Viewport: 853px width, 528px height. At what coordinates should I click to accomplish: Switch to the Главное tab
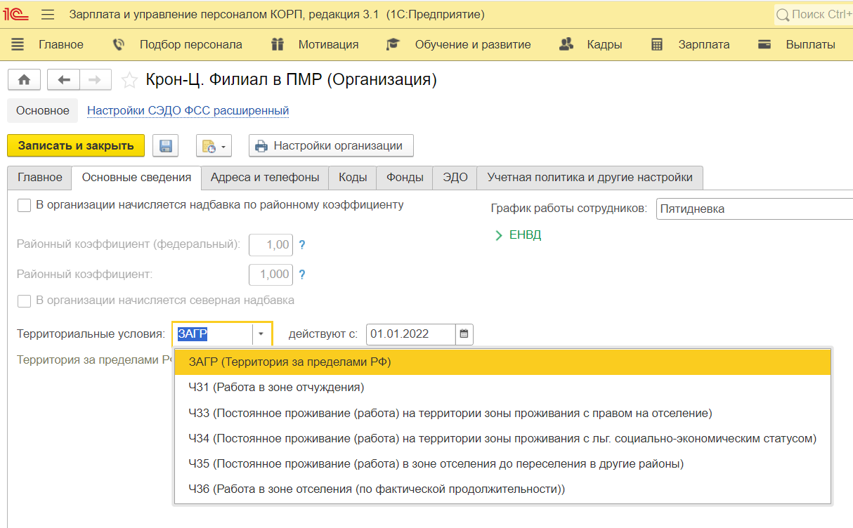tap(40, 178)
